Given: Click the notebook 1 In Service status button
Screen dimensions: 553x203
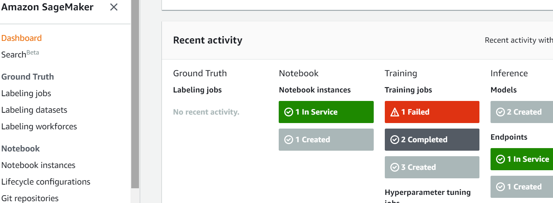Looking at the screenshot, I should pos(326,112).
